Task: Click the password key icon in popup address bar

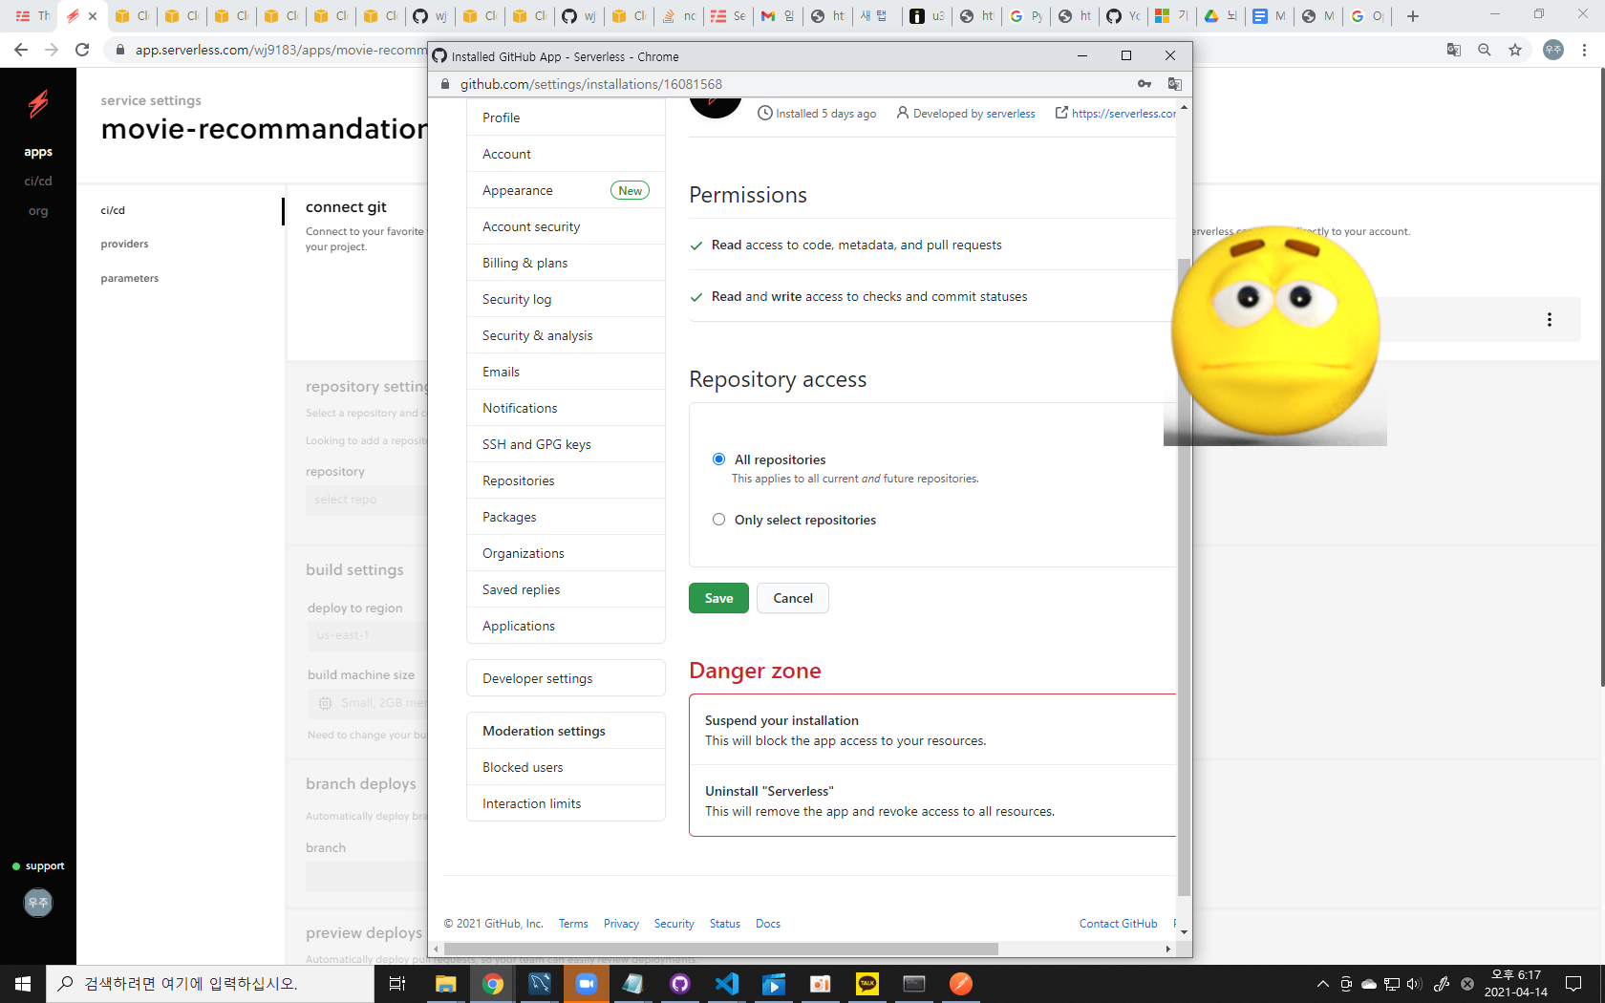Action: (x=1145, y=84)
